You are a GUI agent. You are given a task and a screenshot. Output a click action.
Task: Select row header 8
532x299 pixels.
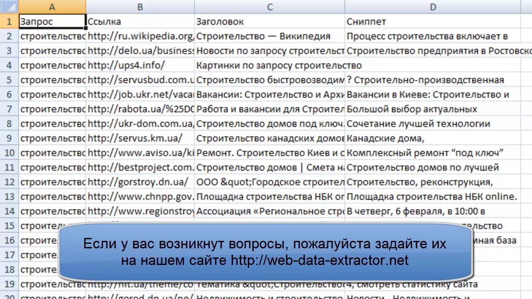coord(9,124)
